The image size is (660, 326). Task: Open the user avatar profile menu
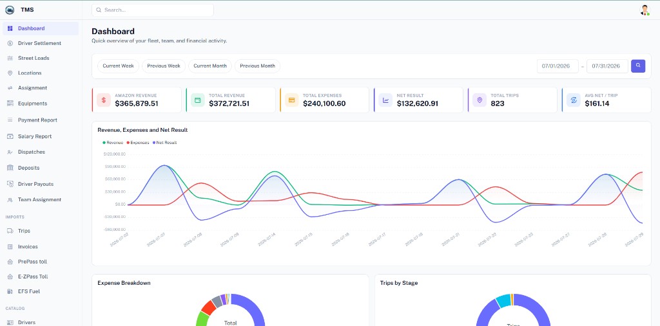(x=645, y=10)
